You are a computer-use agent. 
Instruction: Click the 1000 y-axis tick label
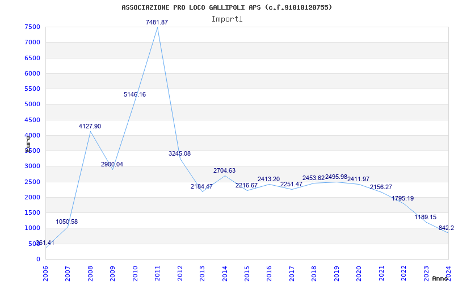coord(32,228)
